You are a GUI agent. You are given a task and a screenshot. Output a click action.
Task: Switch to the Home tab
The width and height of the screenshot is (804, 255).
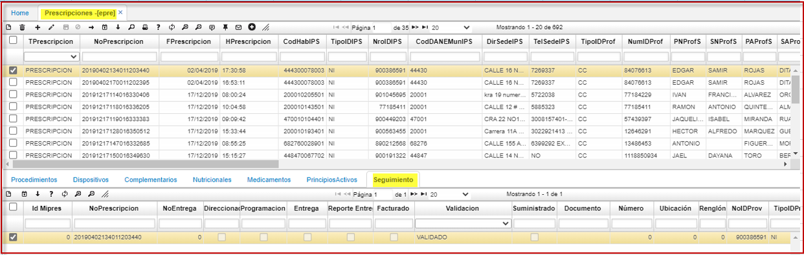coord(20,12)
